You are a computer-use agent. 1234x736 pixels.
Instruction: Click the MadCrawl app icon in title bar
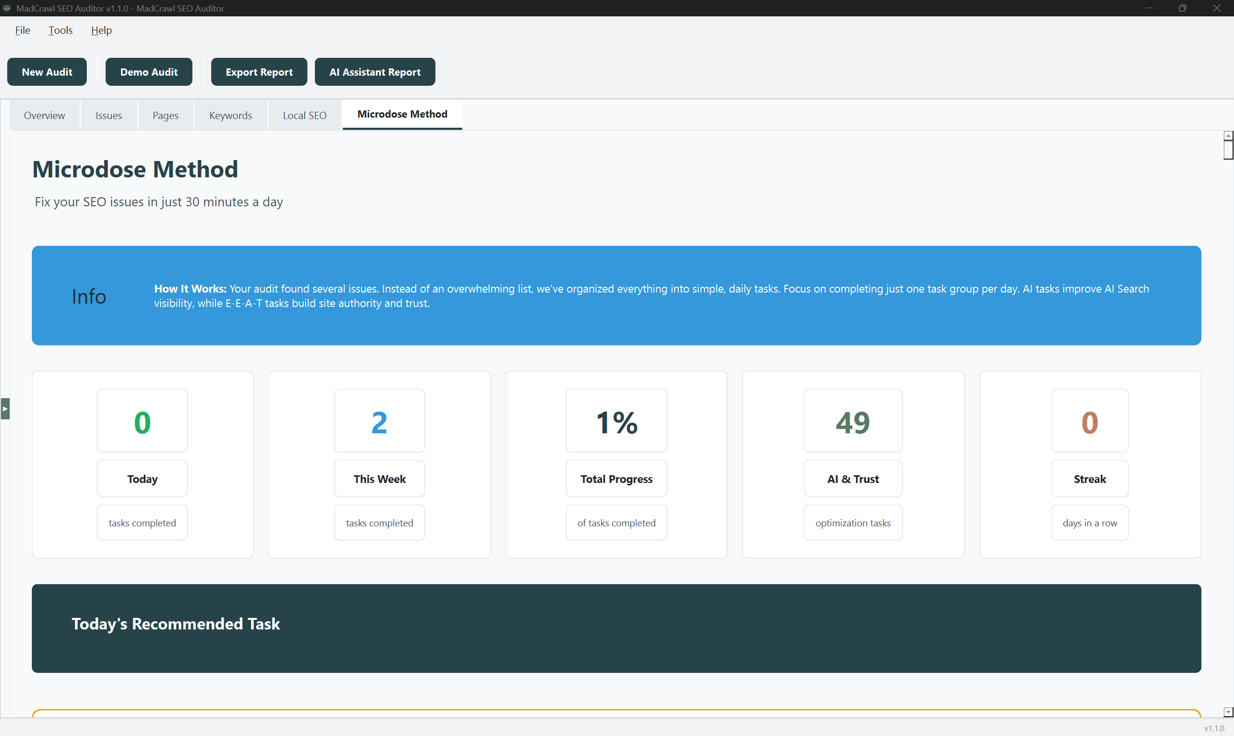7,8
